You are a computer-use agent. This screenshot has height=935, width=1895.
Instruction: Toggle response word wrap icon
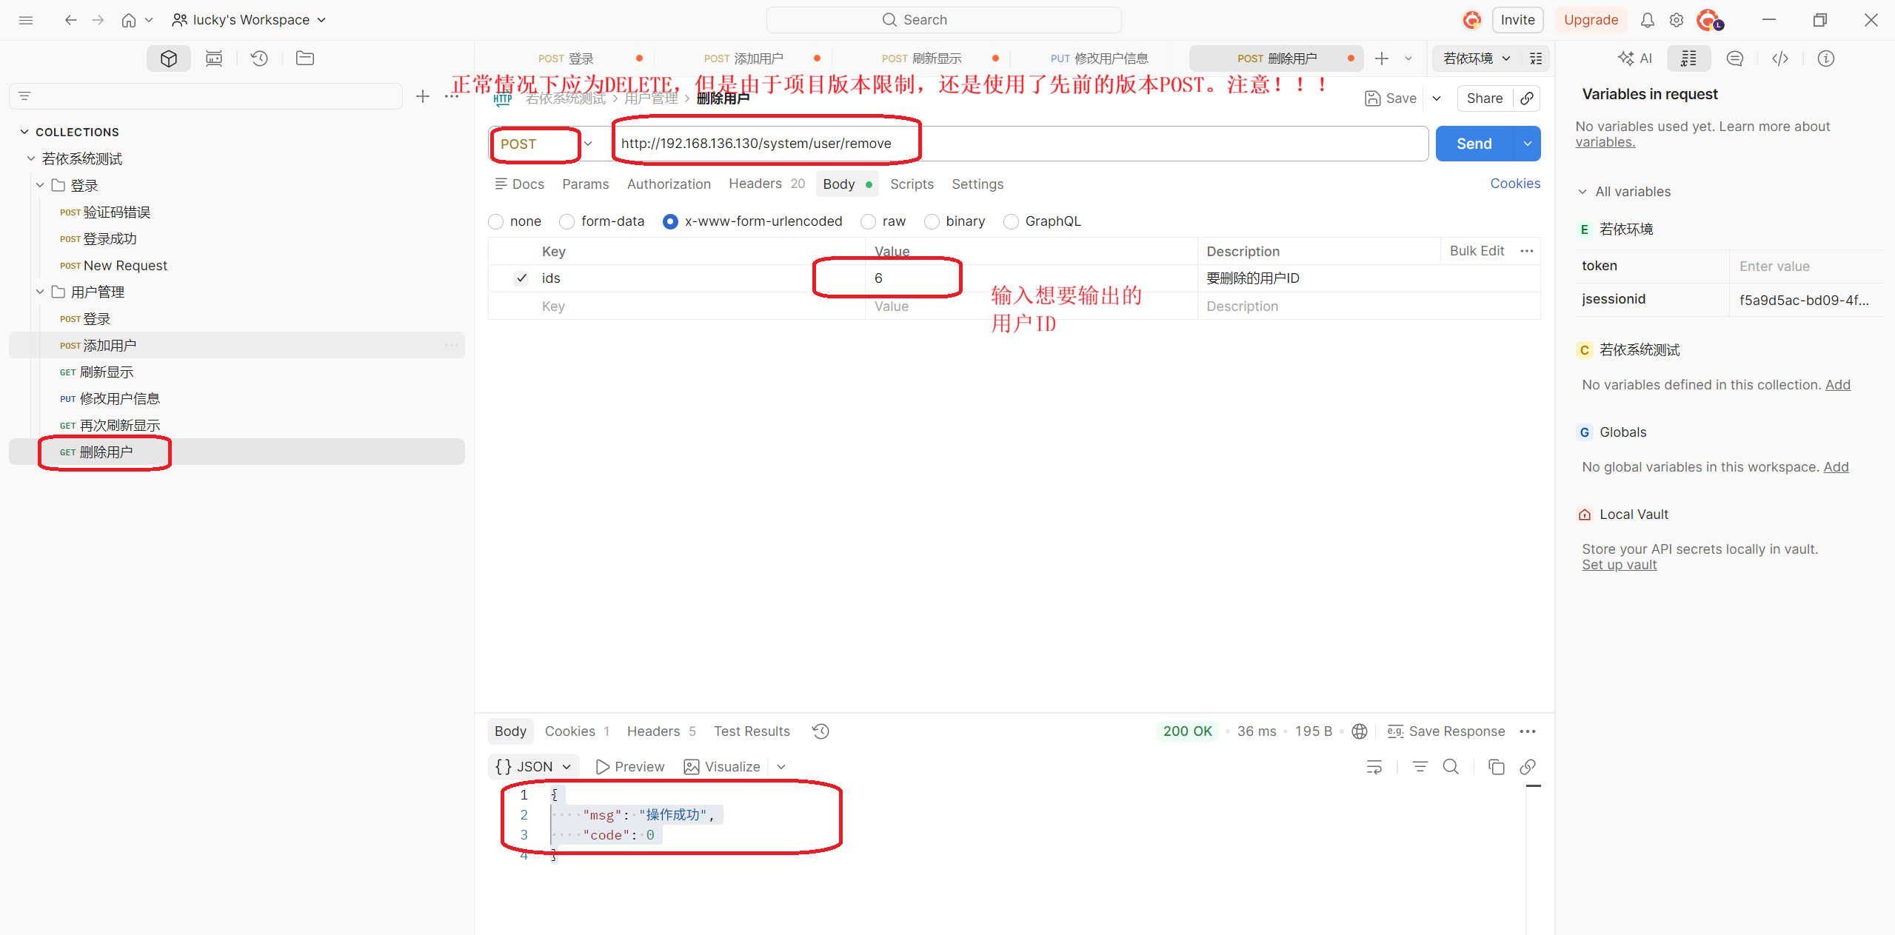pyautogui.click(x=1374, y=767)
